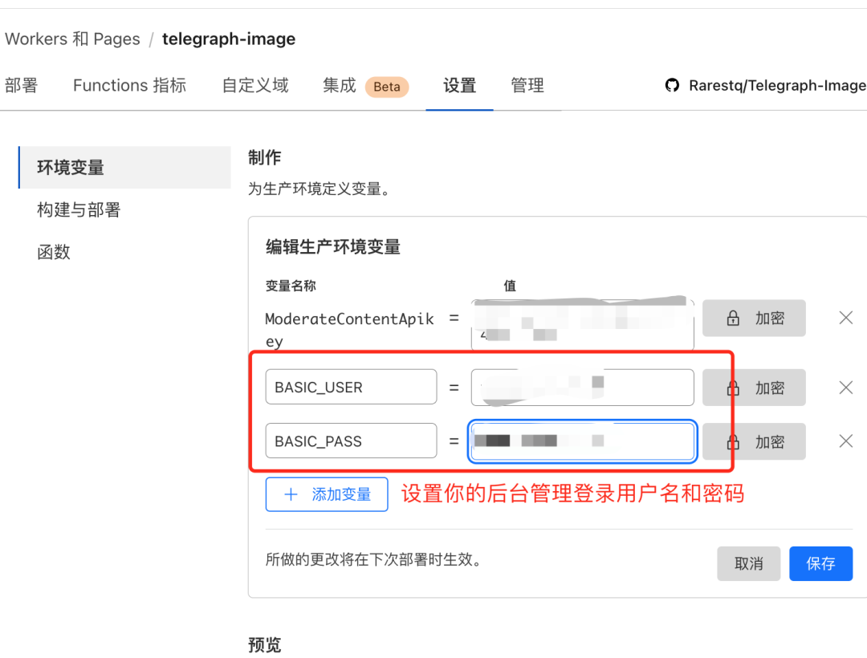Click the 预览 section heading
Screen dimensions: 867x658
pos(264,644)
